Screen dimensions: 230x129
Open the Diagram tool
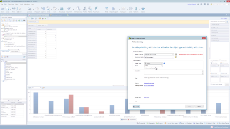pos(37,10)
